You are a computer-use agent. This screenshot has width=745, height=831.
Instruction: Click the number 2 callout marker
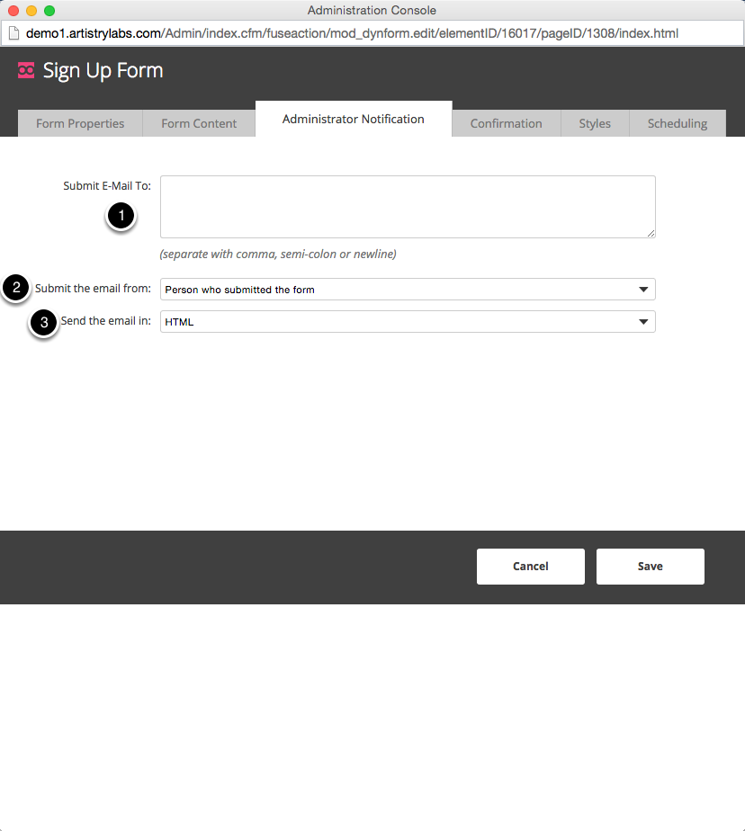16,289
